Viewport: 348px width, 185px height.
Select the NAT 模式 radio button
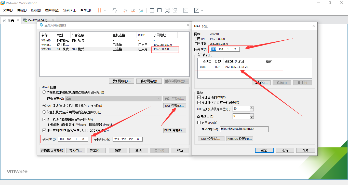pyautogui.click(x=44, y=106)
